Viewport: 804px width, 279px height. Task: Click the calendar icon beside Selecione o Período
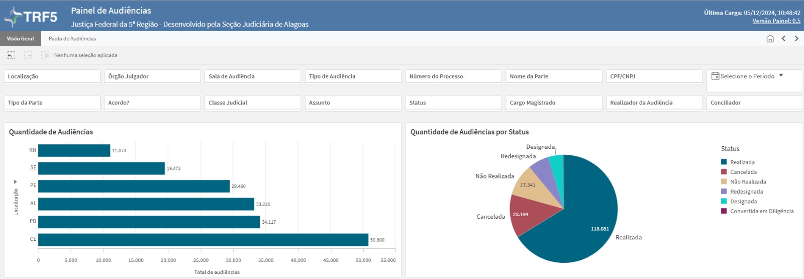pyautogui.click(x=716, y=76)
